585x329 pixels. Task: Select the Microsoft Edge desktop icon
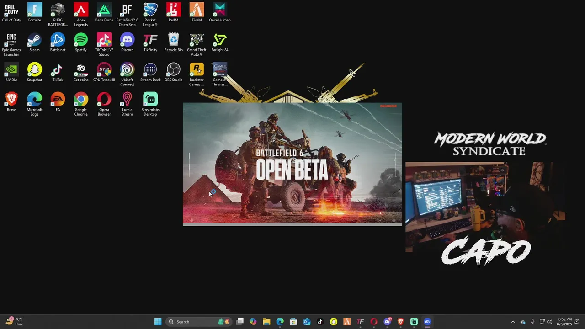coord(34,104)
